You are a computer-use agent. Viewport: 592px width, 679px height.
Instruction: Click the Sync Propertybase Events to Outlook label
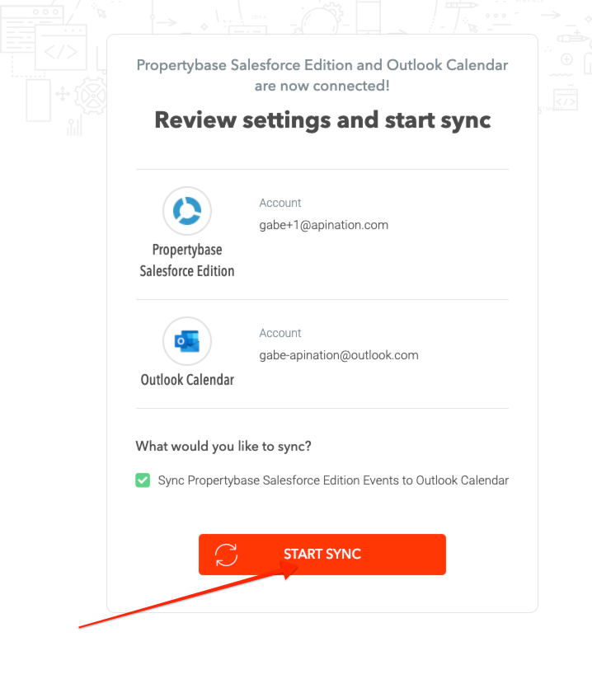333,480
